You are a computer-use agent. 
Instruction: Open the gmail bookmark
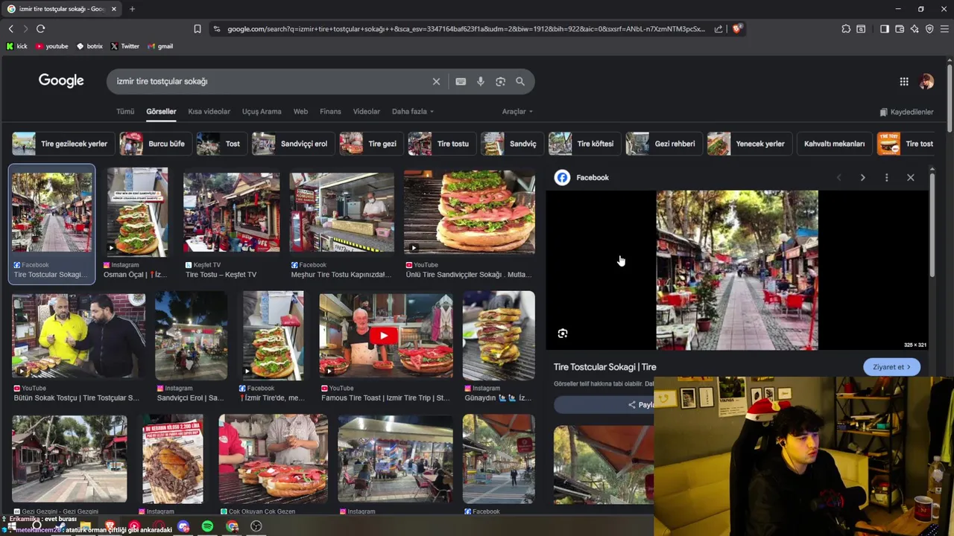[x=160, y=46]
